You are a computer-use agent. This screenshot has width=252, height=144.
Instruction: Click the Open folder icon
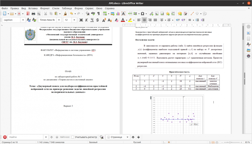point(12,14)
